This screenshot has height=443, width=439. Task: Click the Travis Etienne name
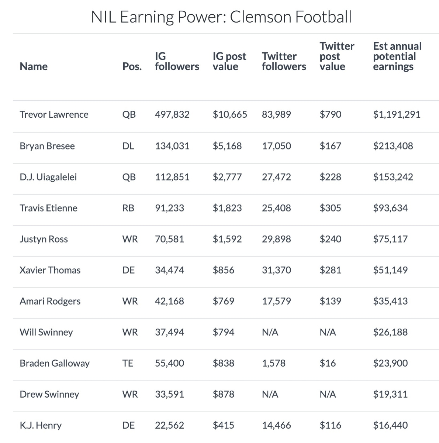pyautogui.click(x=48, y=208)
